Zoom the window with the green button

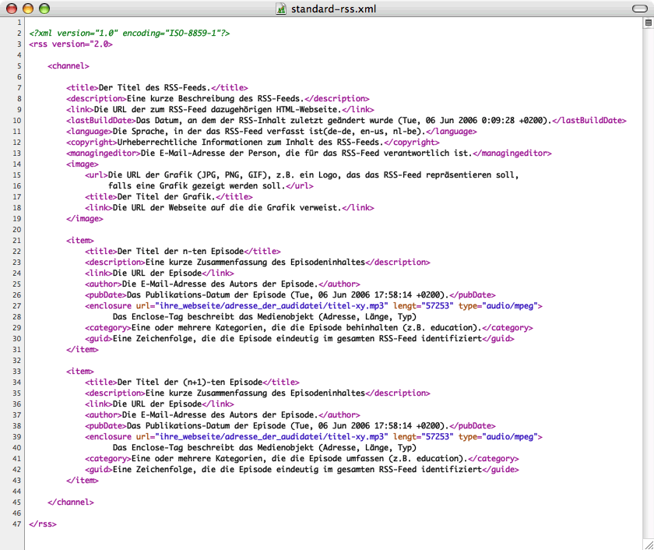(x=44, y=9)
